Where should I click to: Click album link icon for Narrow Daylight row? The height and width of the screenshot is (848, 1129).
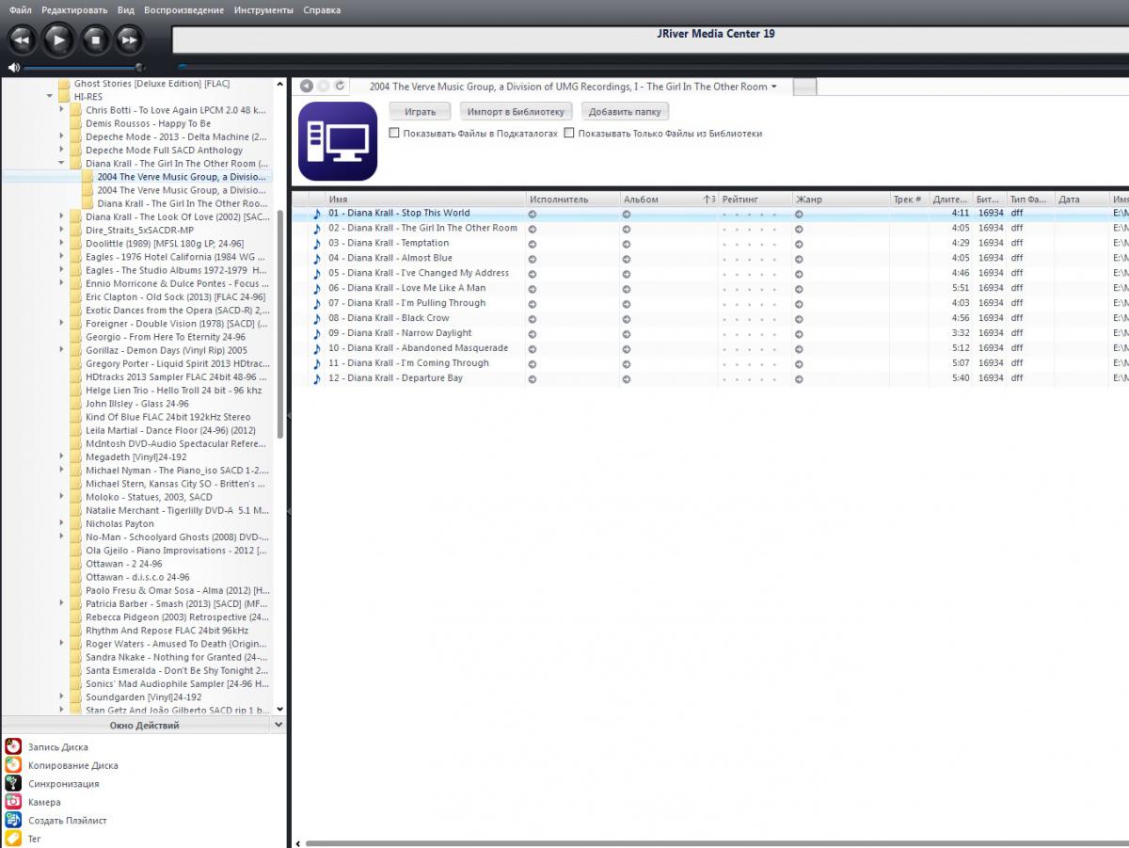coord(627,334)
